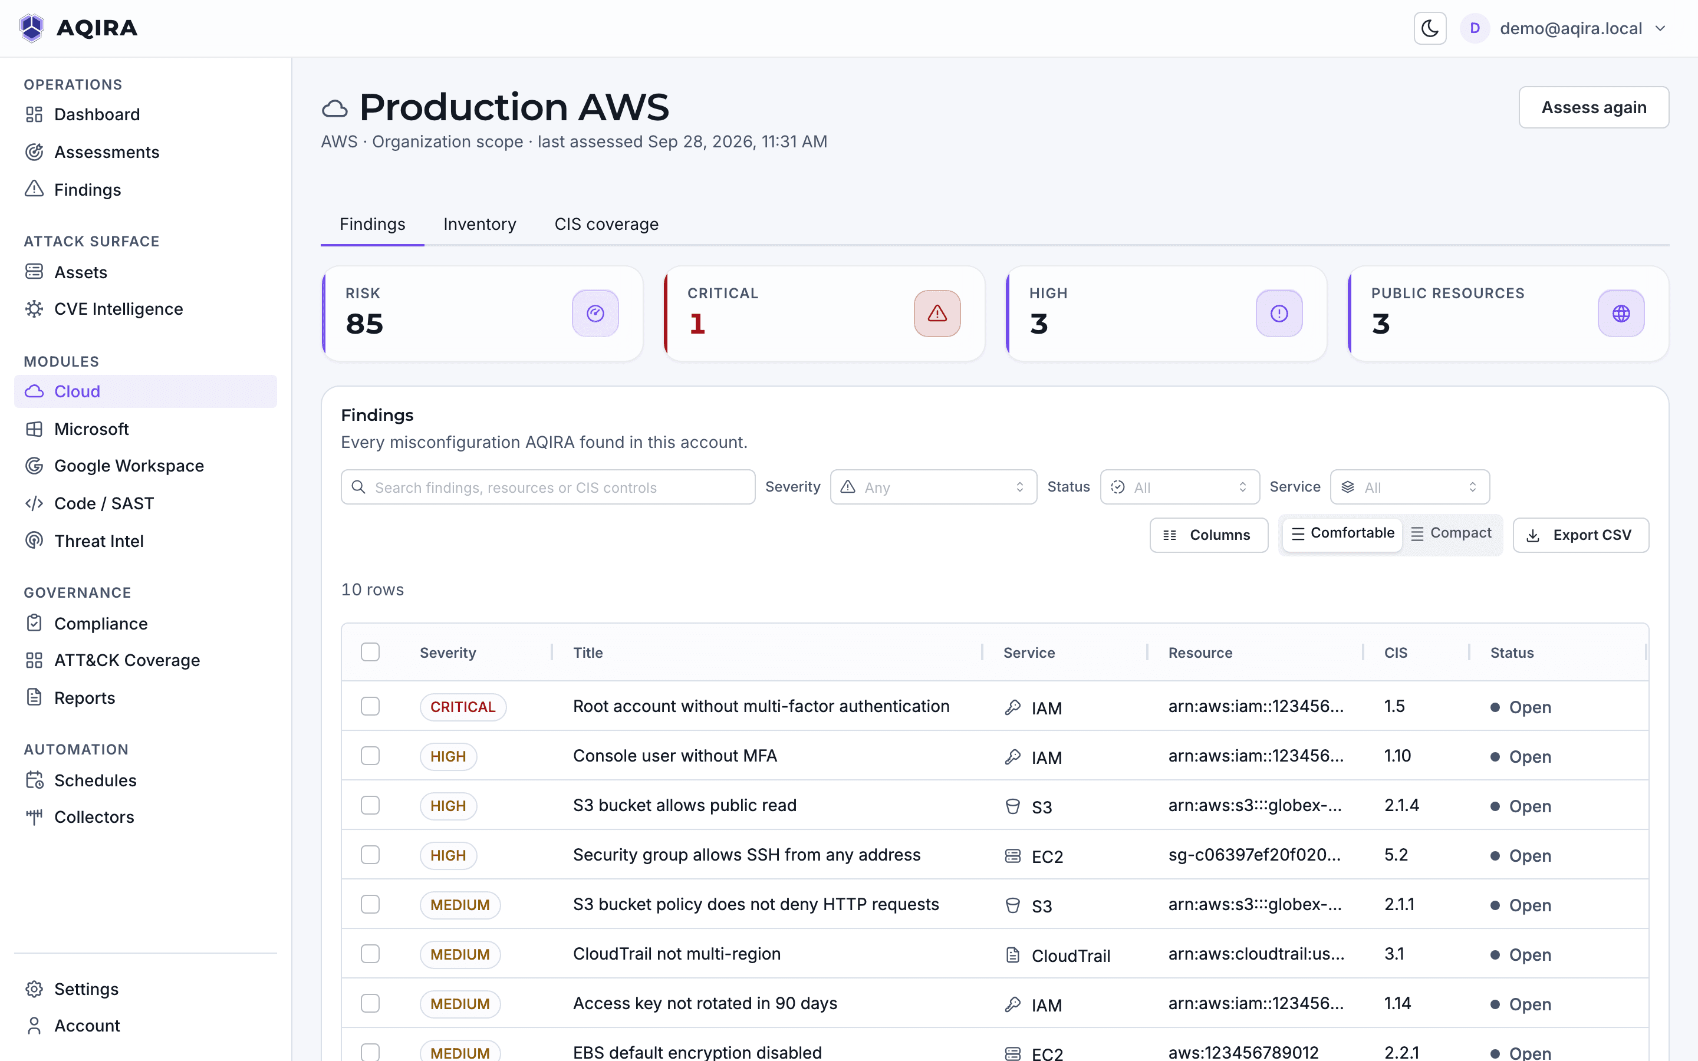Click the user avatar D icon

[1474, 28]
